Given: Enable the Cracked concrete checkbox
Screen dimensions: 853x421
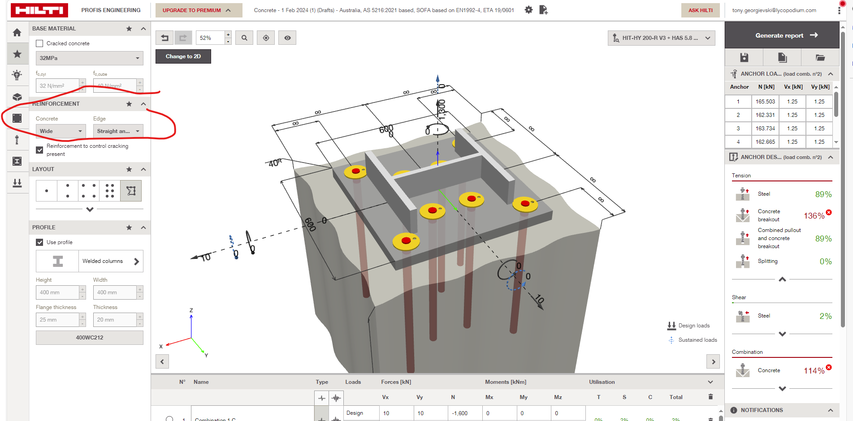Looking at the screenshot, I should tap(39, 43).
